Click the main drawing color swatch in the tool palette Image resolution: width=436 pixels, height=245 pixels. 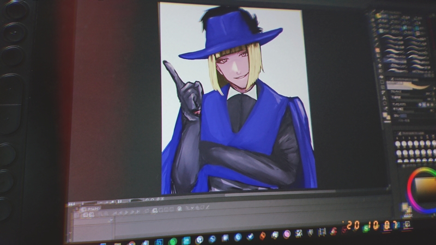pos(386,115)
